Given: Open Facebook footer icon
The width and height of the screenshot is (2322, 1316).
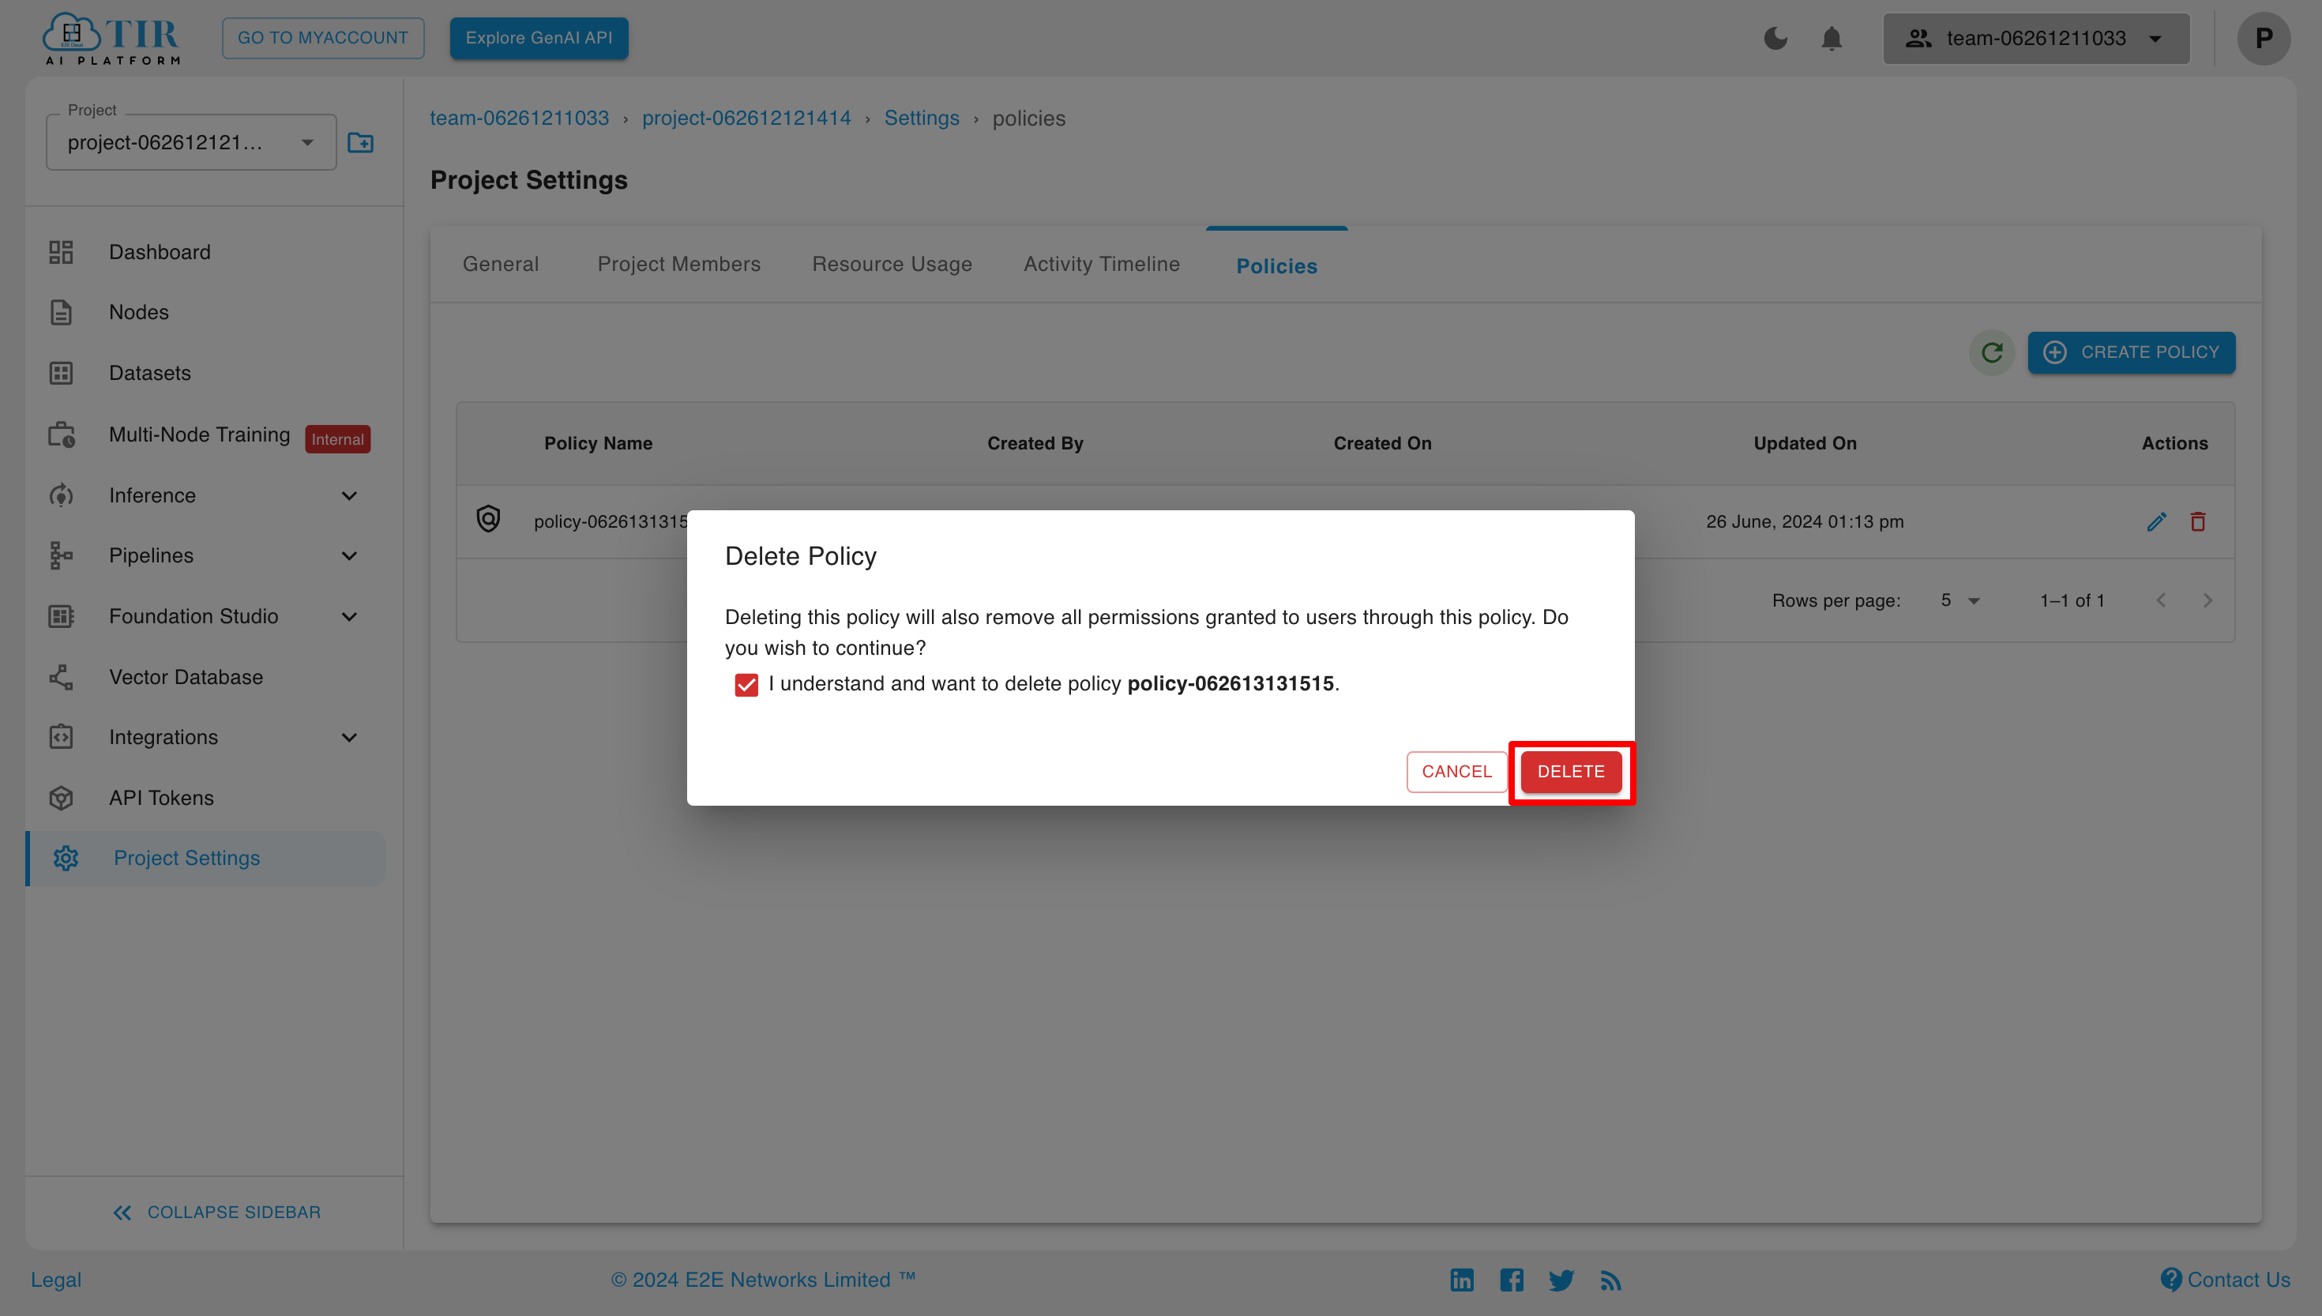Looking at the screenshot, I should (1512, 1280).
